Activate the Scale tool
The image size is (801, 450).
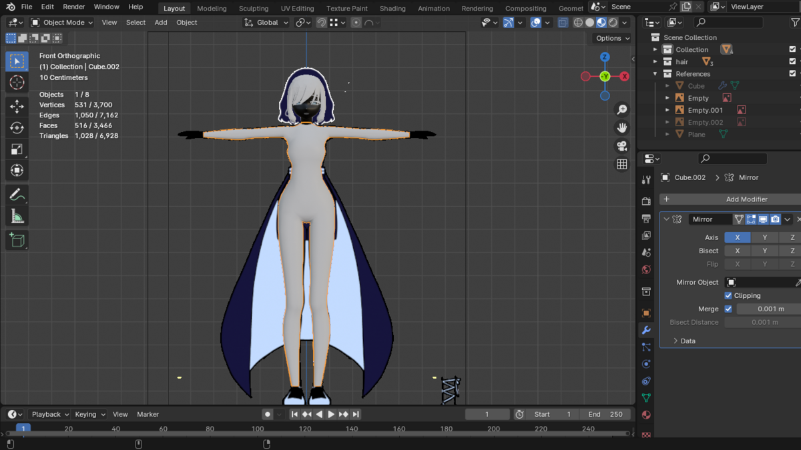pos(17,149)
